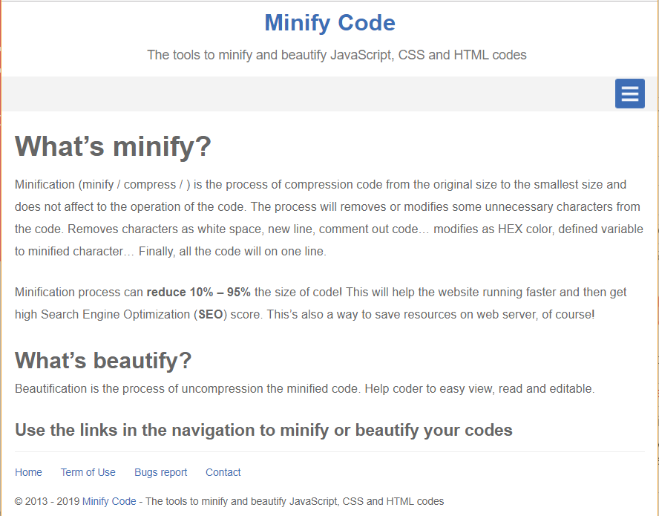
Task: Click the Minify Code site title
Action: (330, 23)
